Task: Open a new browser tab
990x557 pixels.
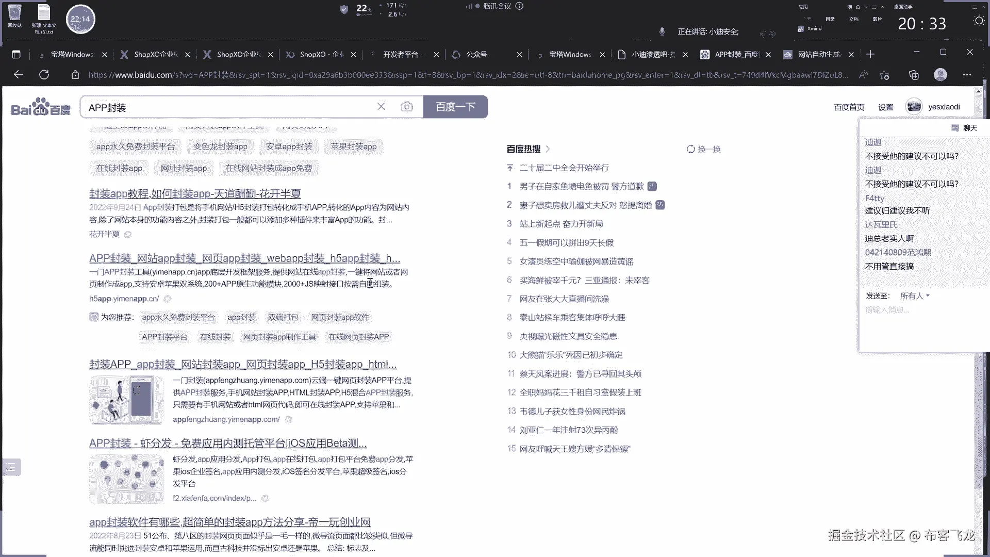Action: pos(870,54)
